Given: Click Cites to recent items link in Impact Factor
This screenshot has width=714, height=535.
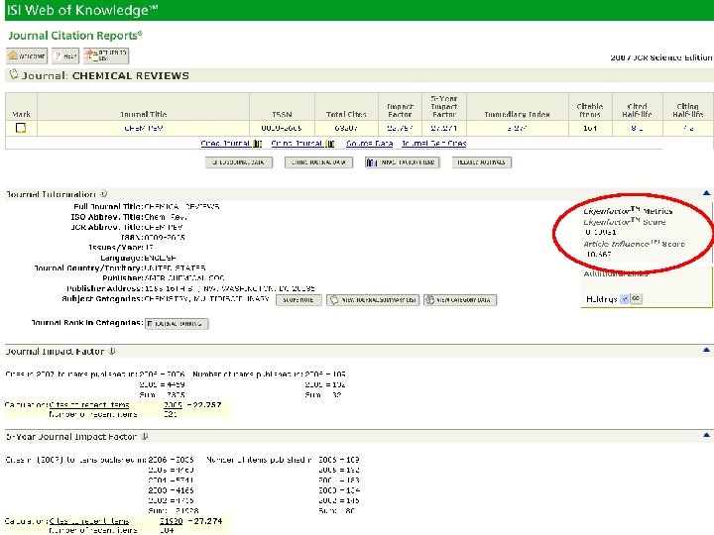Looking at the screenshot, I should [x=89, y=405].
